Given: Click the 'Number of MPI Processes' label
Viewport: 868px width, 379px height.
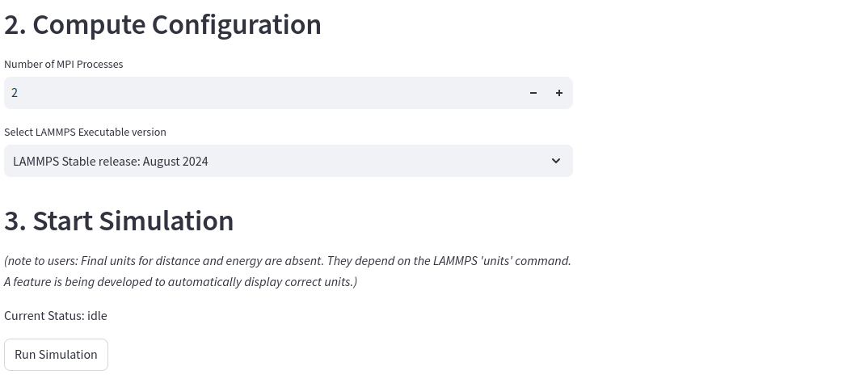Looking at the screenshot, I should [64, 64].
